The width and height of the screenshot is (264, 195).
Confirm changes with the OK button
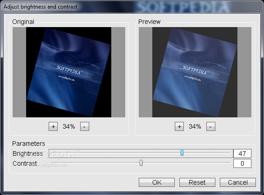point(157,182)
